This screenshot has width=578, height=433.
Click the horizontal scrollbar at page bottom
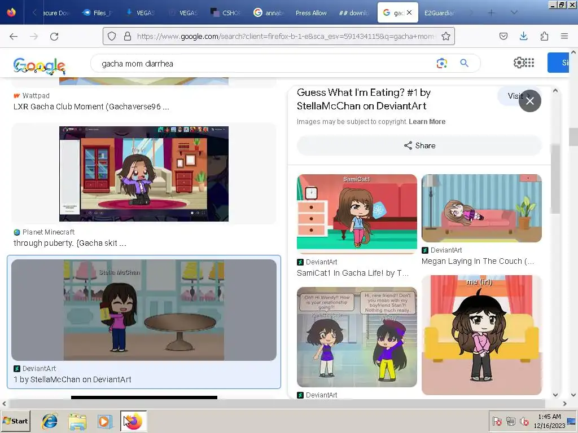pyautogui.click(x=277, y=404)
